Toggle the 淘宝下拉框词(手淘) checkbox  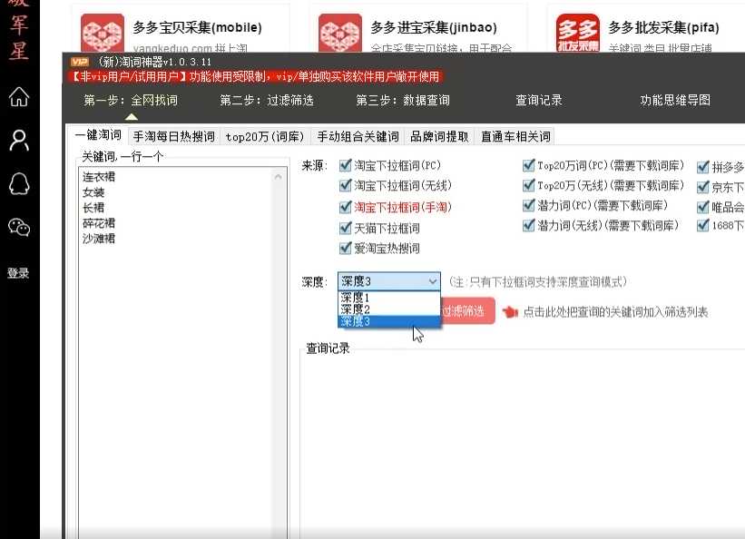(346, 207)
